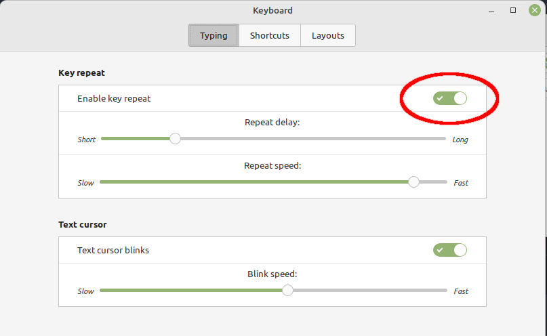Screen dimensions: 547x336
Task: Click the Repeat delay slider handle
Action: click(175, 139)
